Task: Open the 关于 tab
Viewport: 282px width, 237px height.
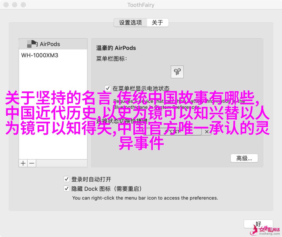Action: pos(157,23)
